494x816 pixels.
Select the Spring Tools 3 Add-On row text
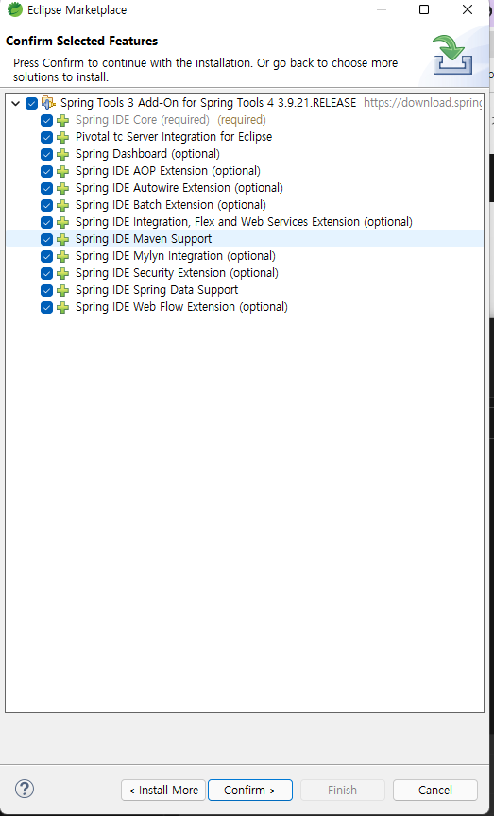point(208,103)
